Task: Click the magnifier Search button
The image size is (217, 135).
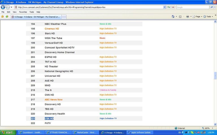Action: pyautogui.click(x=212, y=7)
